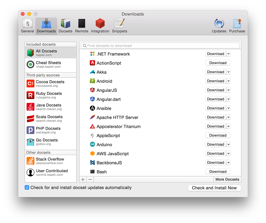Click the ActionScript docset icon
266x223 pixels.
pyautogui.click(x=92, y=63)
